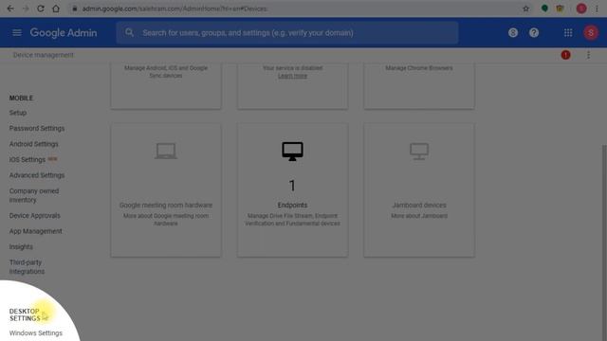Click the Endpoints desktop monitor icon
This screenshot has width=607, height=341.
(x=292, y=152)
